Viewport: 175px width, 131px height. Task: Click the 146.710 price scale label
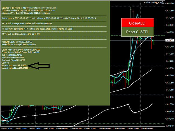pos(170,25)
